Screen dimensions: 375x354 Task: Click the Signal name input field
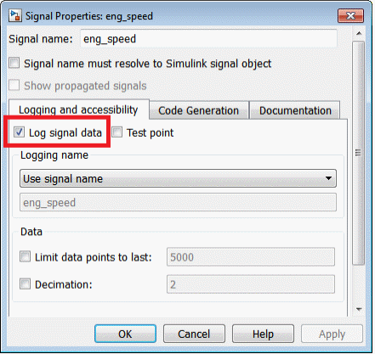(209, 38)
